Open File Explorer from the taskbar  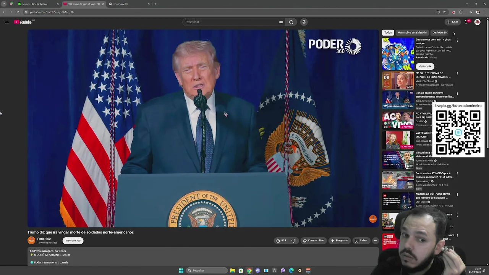(x=232, y=270)
